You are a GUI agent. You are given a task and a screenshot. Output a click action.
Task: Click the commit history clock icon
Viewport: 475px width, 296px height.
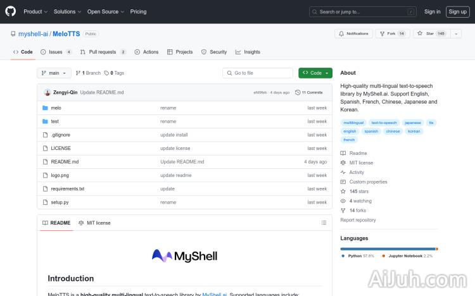pyautogui.click(x=298, y=92)
